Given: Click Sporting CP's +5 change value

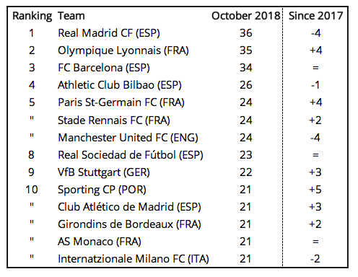Looking at the screenshot, I should click(315, 190).
